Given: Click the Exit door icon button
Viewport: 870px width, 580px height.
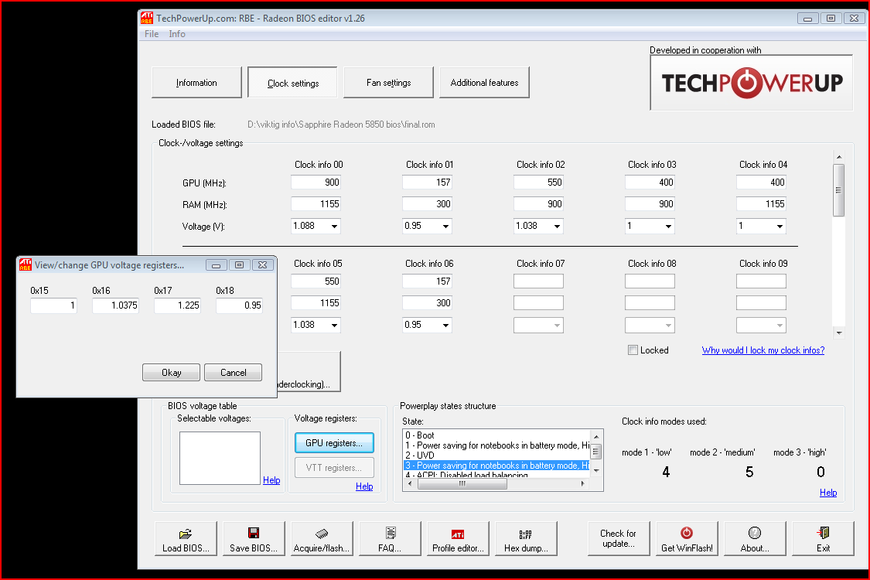Looking at the screenshot, I should pyautogui.click(x=823, y=539).
